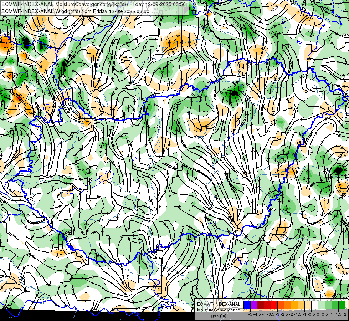Screen dimensions: 349x321
Task: Choose the legend swatch spanning -4 to -3.5
Action: 267,305
